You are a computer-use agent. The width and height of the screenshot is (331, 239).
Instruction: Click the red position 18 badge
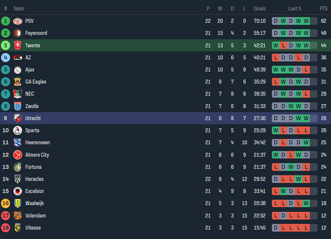pyautogui.click(x=6, y=228)
